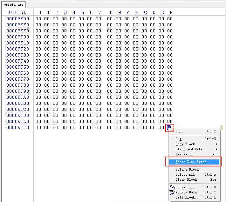Click byte in column 3 of row 00009F20

64,49
